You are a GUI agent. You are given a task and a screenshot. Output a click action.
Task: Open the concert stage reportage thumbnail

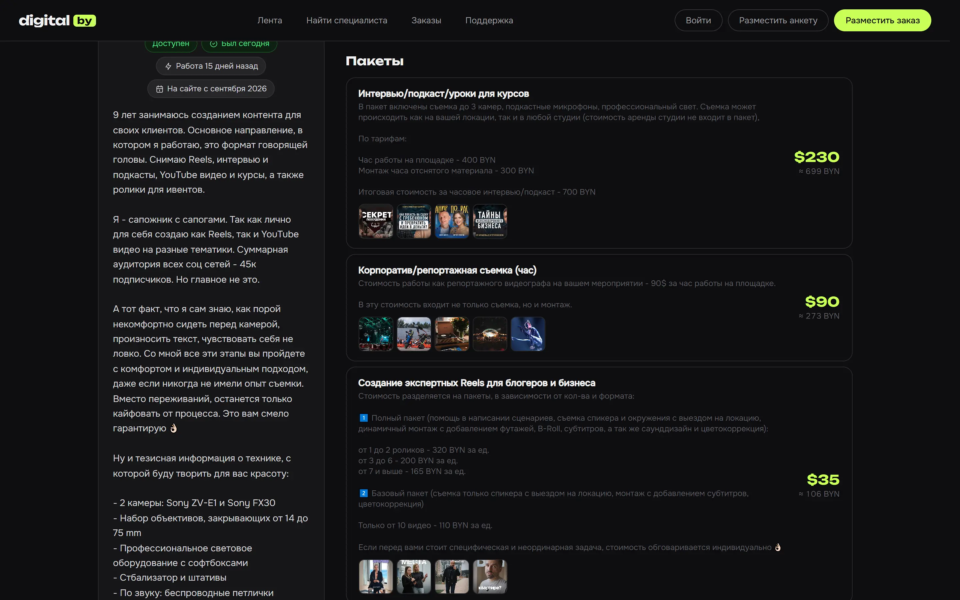click(x=376, y=334)
